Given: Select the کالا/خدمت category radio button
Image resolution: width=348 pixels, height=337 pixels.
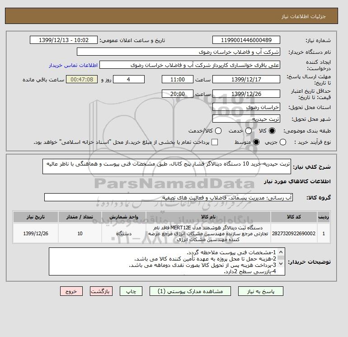Looking at the screenshot, I should [x=218, y=131].
